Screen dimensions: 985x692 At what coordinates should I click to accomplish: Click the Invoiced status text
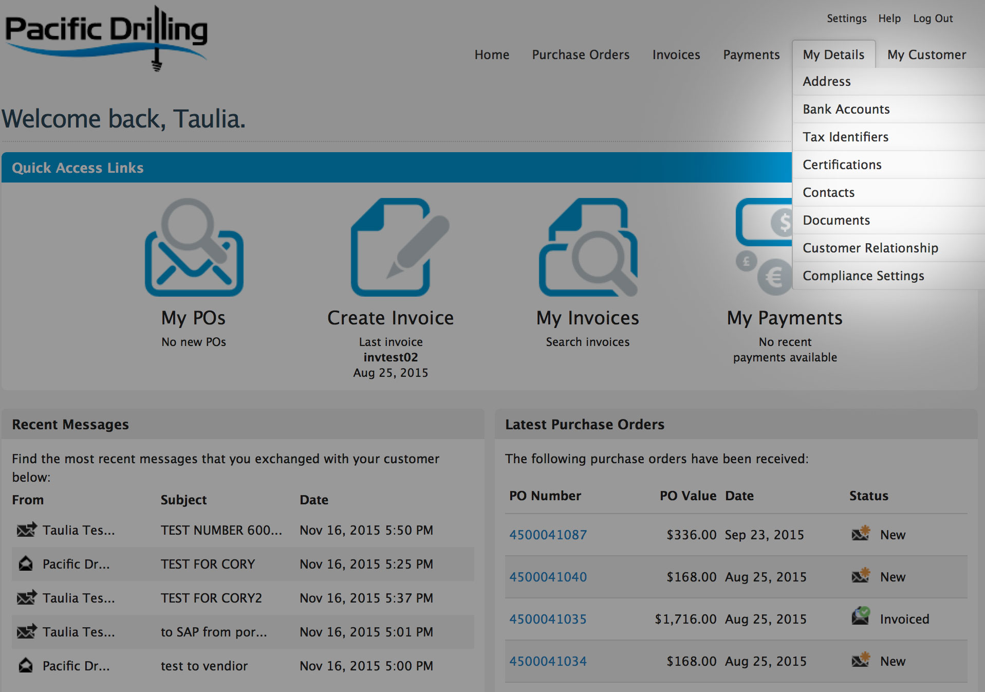905,619
